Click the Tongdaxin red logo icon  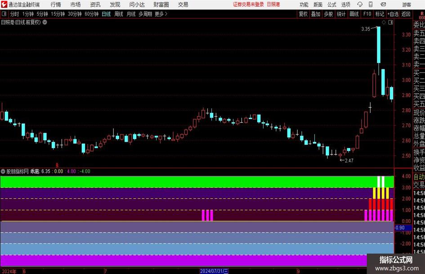click(x=4, y=4)
